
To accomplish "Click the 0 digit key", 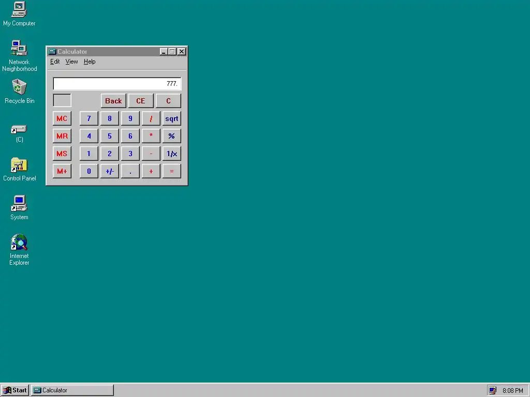I will (x=89, y=171).
